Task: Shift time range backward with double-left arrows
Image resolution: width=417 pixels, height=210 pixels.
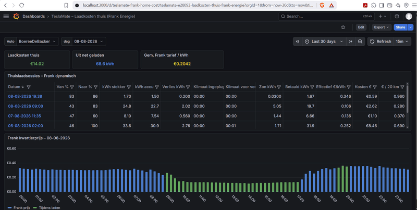Action: click(x=298, y=42)
